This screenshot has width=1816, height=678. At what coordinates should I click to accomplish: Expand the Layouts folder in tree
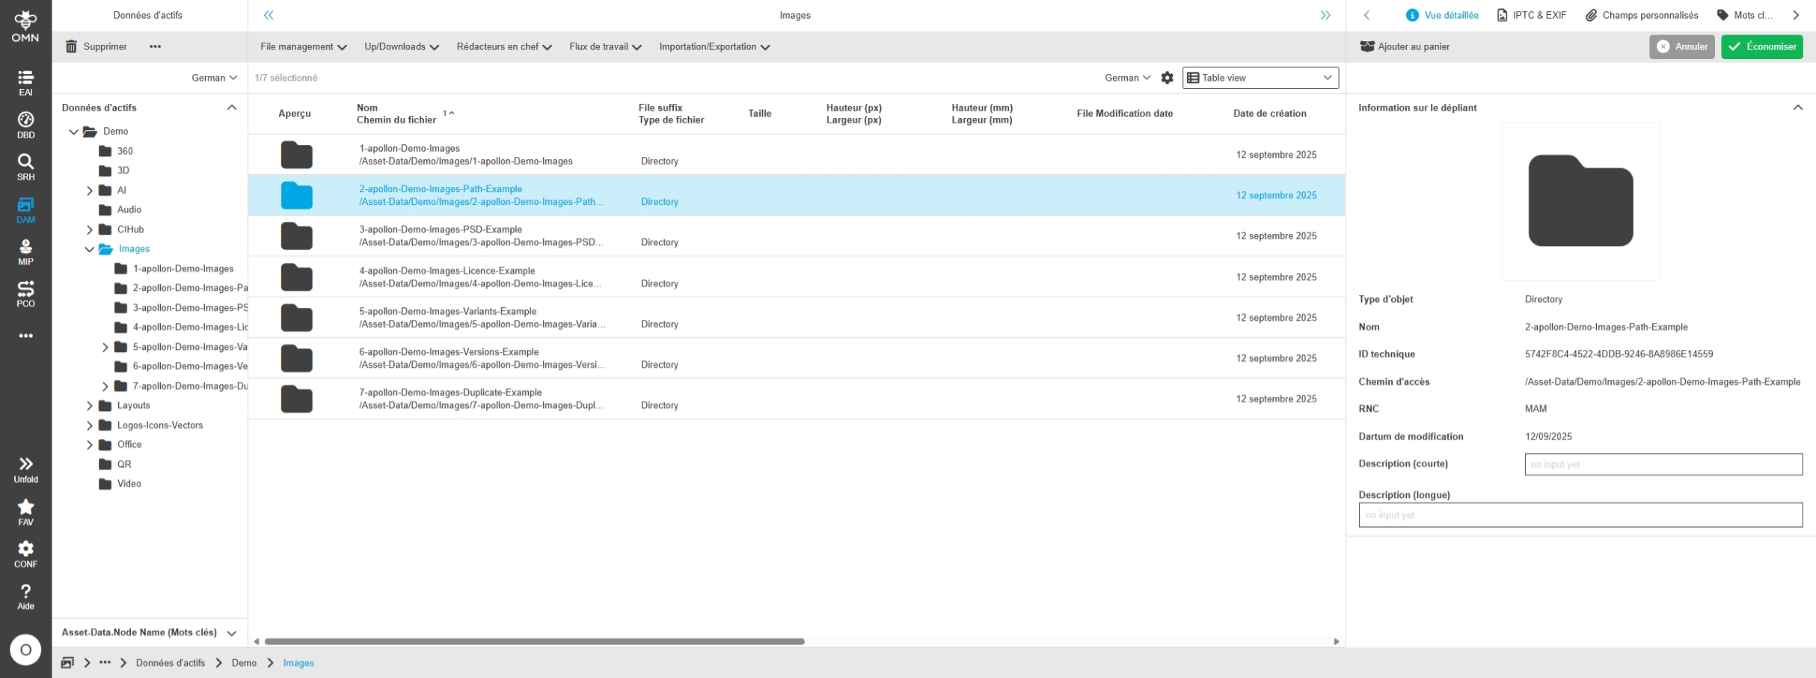pyautogui.click(x=90, y=406)
